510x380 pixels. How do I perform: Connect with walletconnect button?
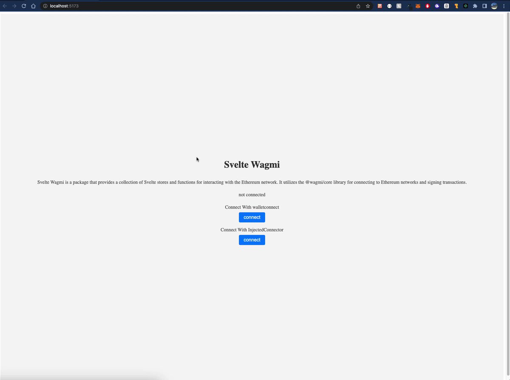(252, 217)
